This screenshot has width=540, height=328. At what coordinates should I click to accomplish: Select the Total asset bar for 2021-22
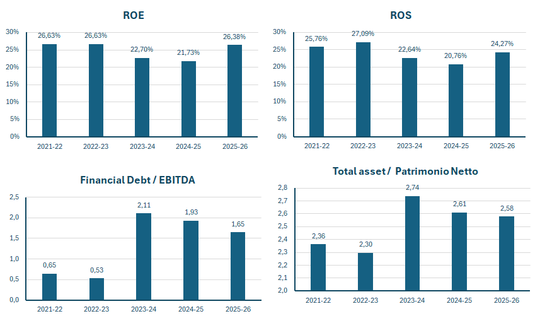click(318, 267)
